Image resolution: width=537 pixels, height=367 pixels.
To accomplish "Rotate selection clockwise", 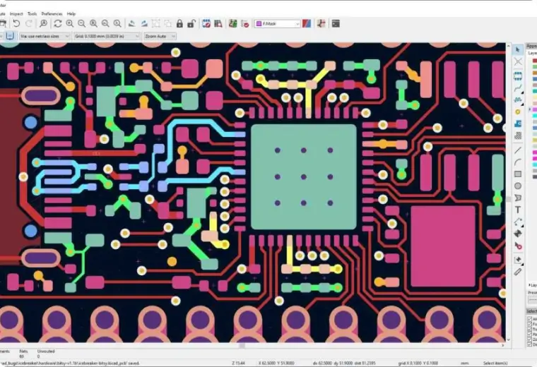I will [144, 23].
